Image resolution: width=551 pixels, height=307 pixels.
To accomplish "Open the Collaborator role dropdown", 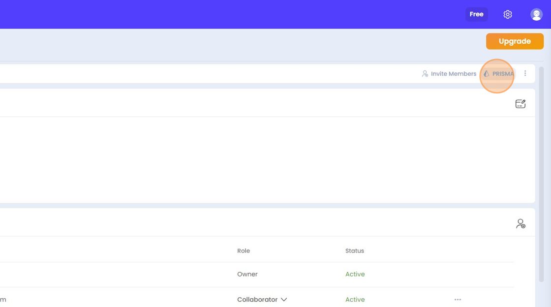I will 257,300.
